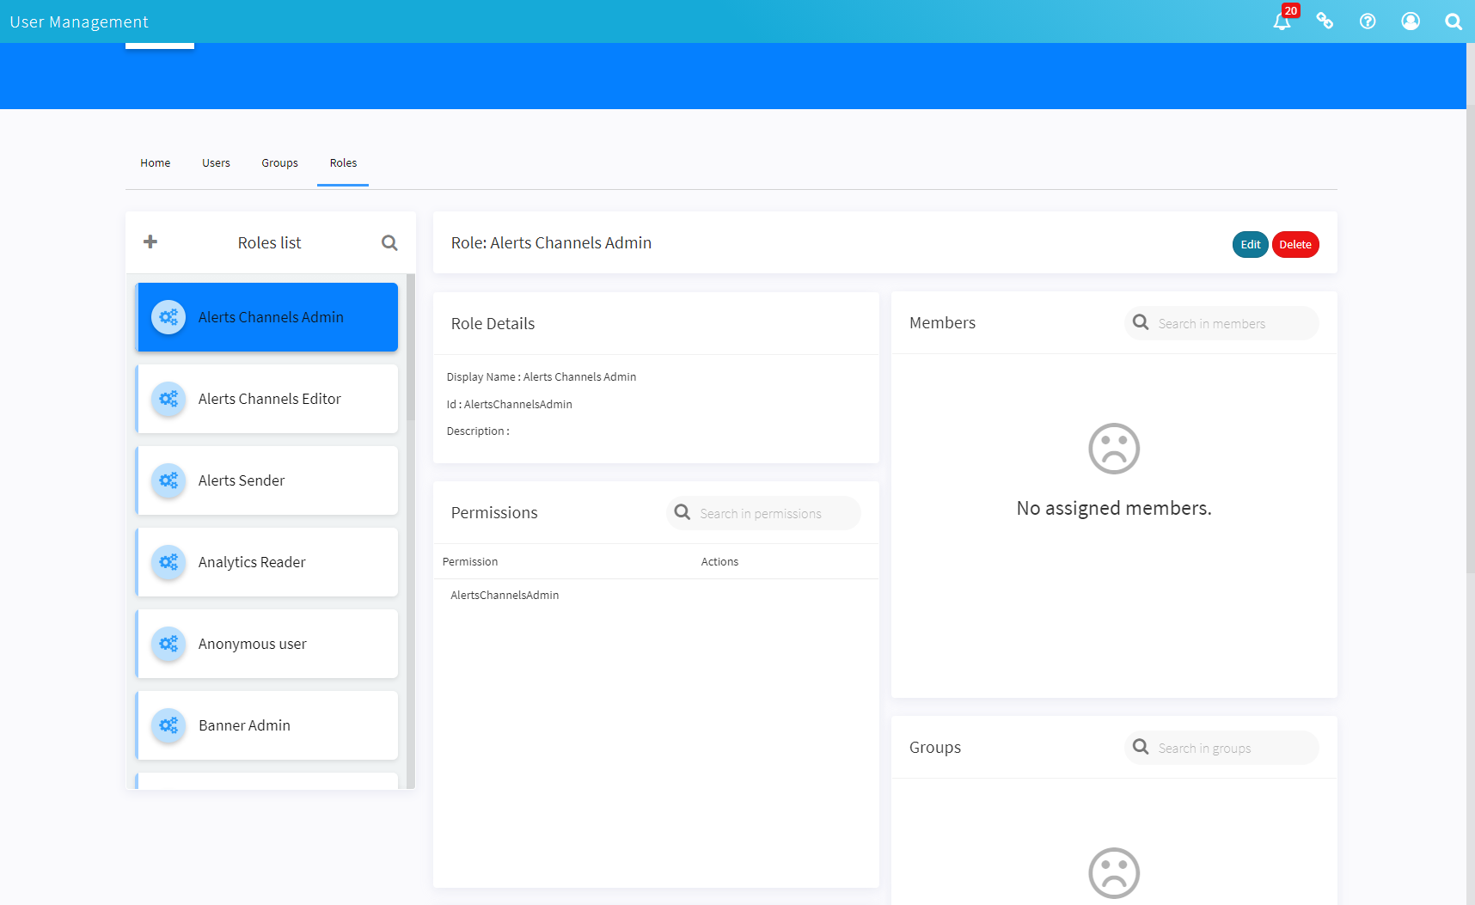This screenshot has width=1475, height=905.
Task: Click the AlertsChannelsAdmin permission row
Action: [656, 595]
